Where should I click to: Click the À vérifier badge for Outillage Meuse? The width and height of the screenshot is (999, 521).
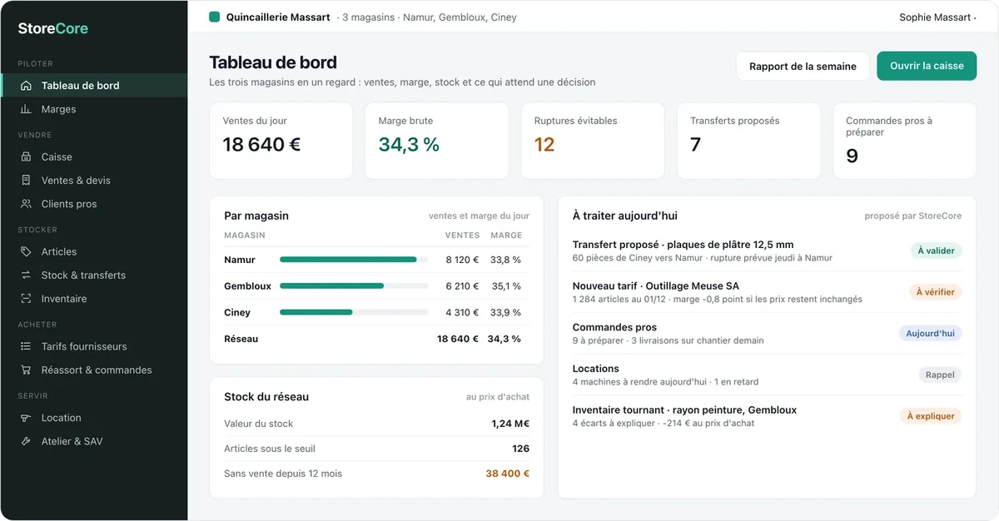936,292
